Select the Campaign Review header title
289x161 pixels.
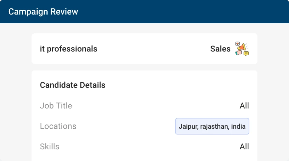43,12
